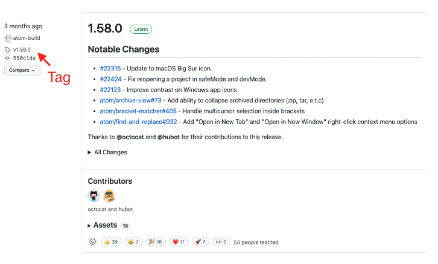Open the Compare dropdown
The width and height of the screenshot is (438, 264).
[23, 70]
